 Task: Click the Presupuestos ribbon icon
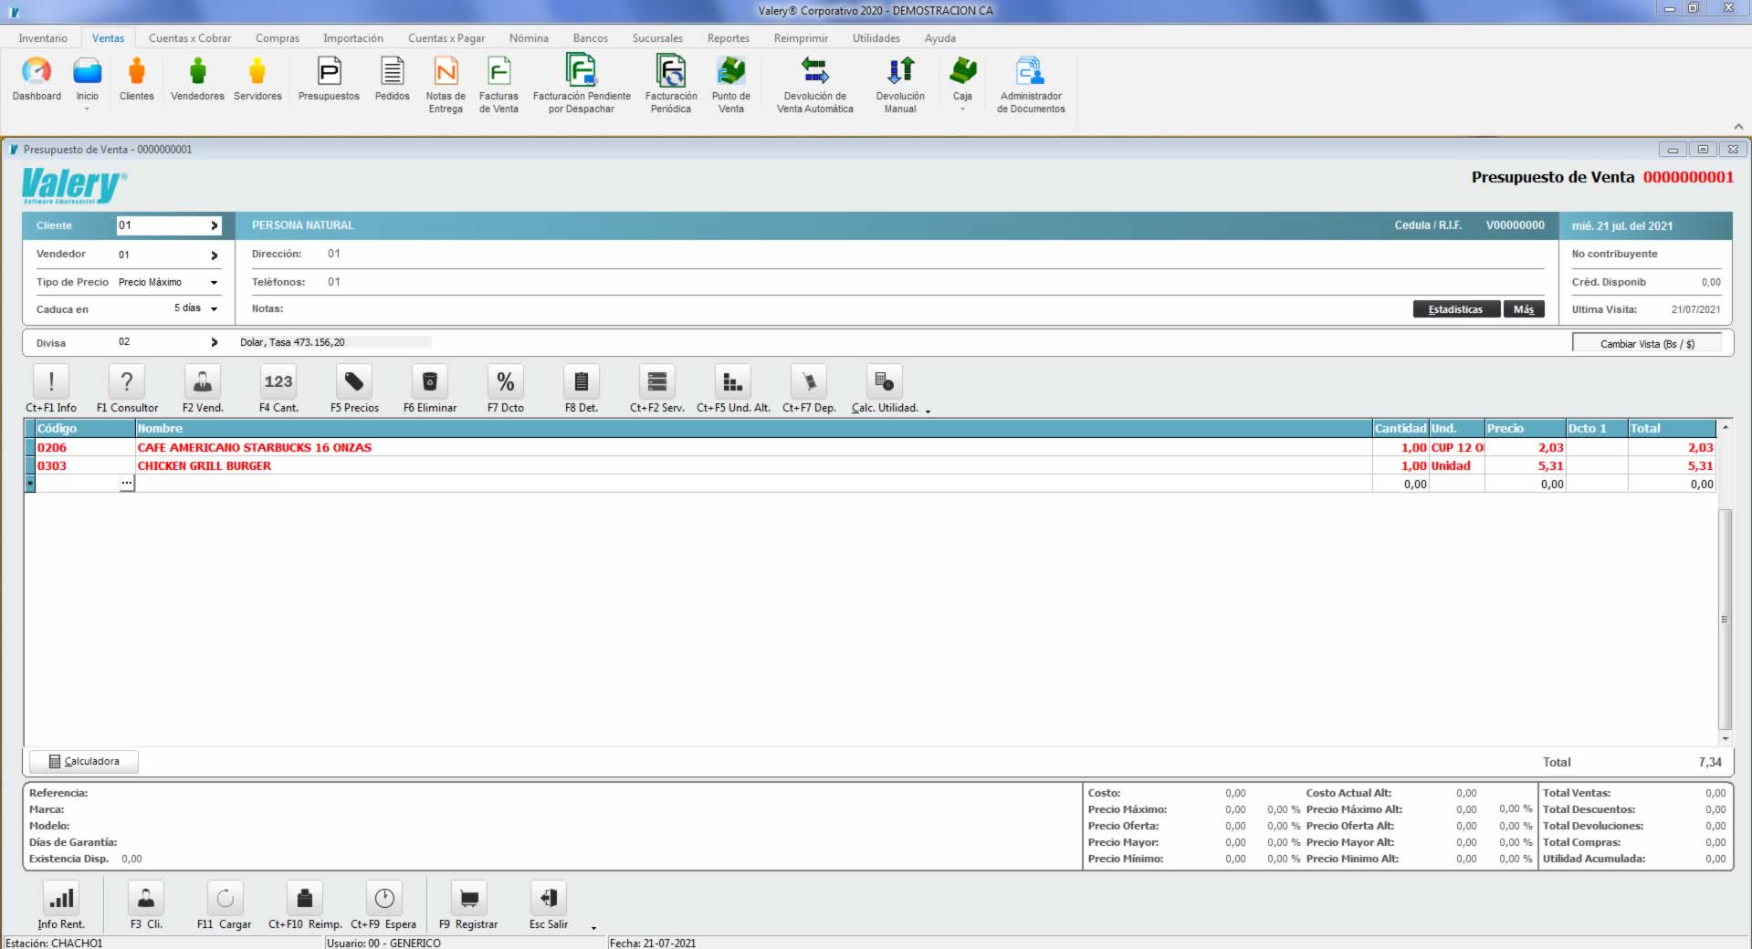point(329,73)
